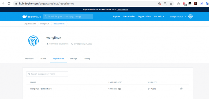Click the icon at end of alpine-base row
209x99 pixels.
(181, 89)
